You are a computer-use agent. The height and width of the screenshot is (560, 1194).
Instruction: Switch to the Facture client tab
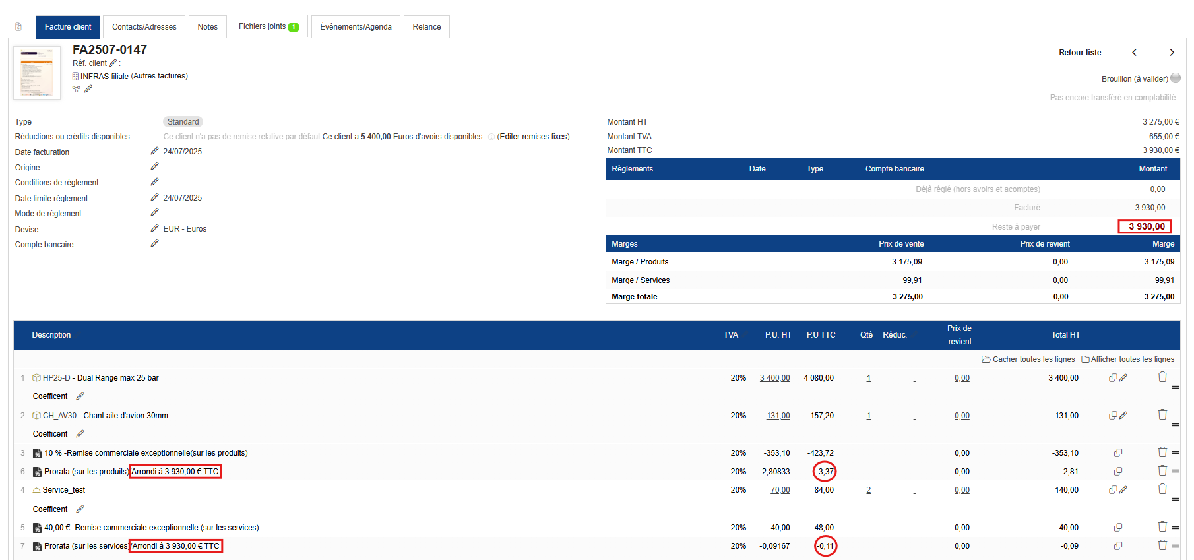point(68,27)
